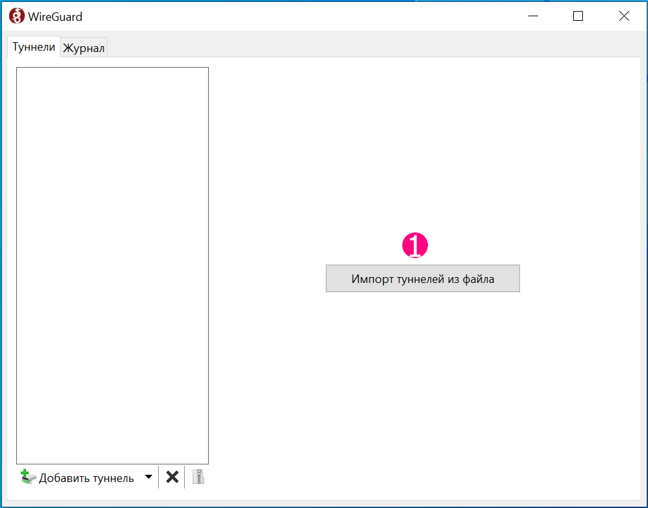648x508 pixels.
Task: Maximize the WireGuard window
Action: click(578, 16)
